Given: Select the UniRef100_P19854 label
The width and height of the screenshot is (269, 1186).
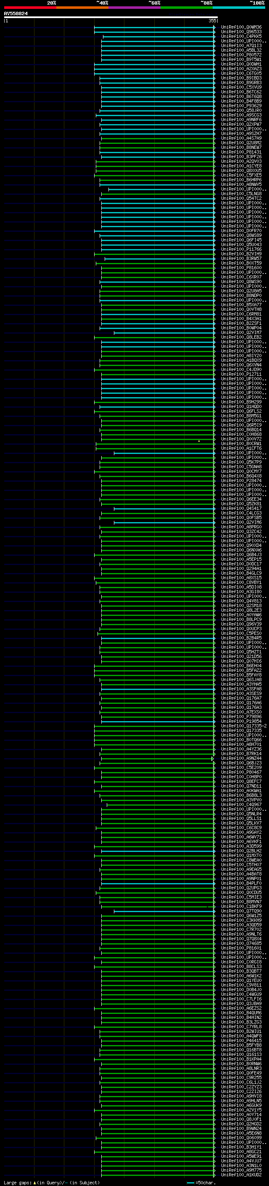Looking at the screenshot, I should tap(241, 721).
